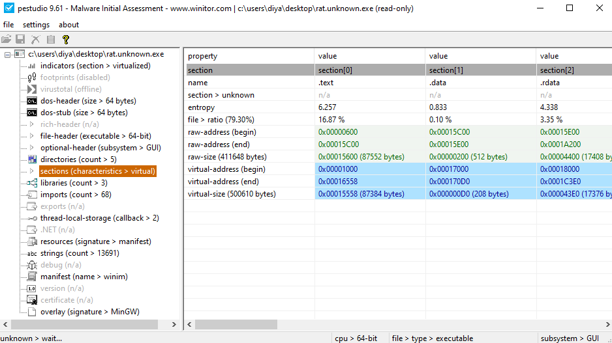This screenshot has width=612, height=343.
Task: Click the save floppy disk toolbar icon
Action: tap(20, 39)
